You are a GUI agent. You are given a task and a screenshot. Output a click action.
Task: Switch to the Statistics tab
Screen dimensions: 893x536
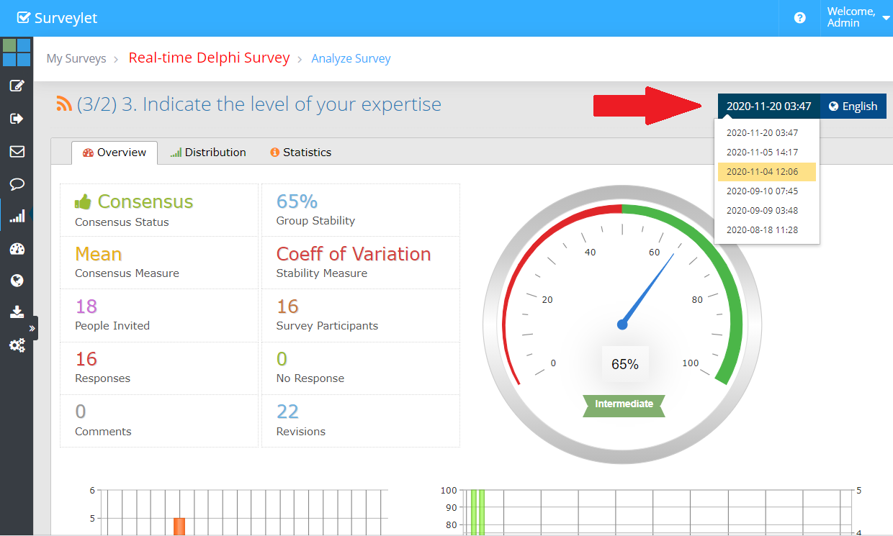(300, 153)
